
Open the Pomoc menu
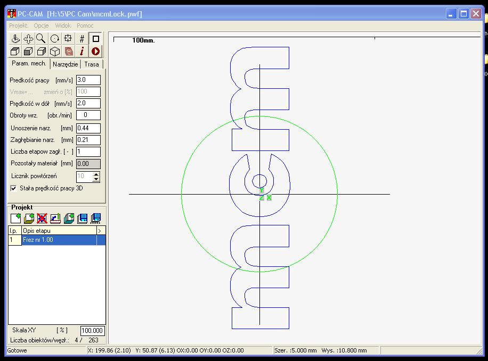click(x=85, y=26)
